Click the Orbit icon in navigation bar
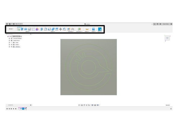The width and height of the screenshot is (178, 133). click(x=79, y=105)
